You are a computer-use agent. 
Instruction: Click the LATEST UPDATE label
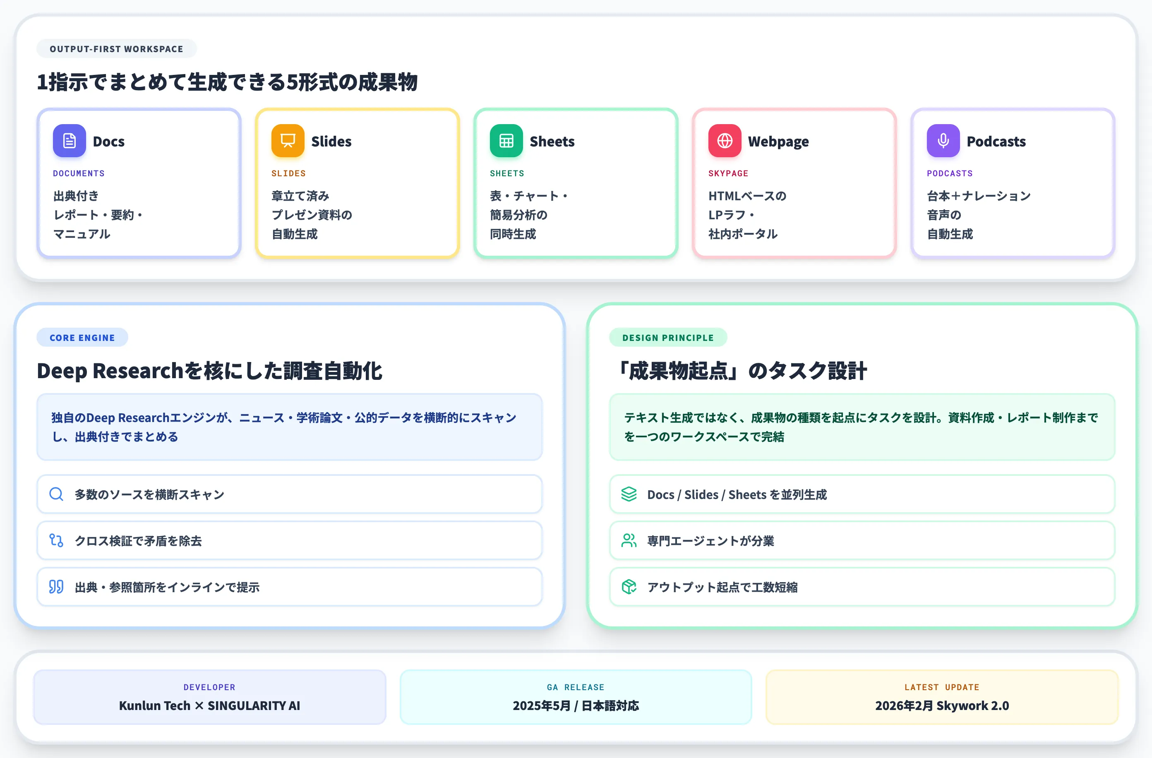(942, 687)
